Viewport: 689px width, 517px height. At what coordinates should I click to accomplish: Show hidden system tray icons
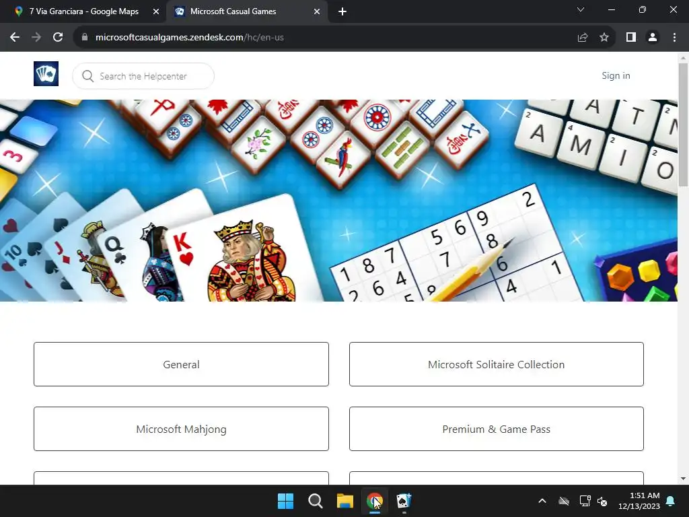[542, 501]
